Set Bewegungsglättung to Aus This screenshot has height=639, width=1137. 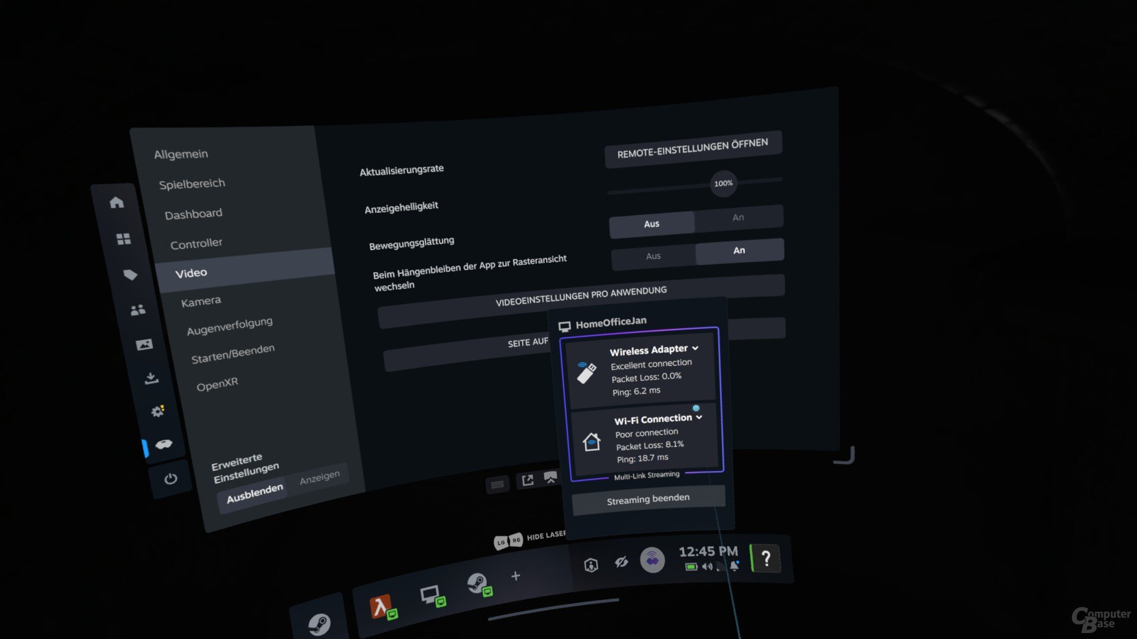[651, 224]
